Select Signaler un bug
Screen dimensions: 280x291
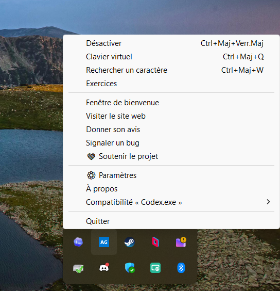pos(171,143)
